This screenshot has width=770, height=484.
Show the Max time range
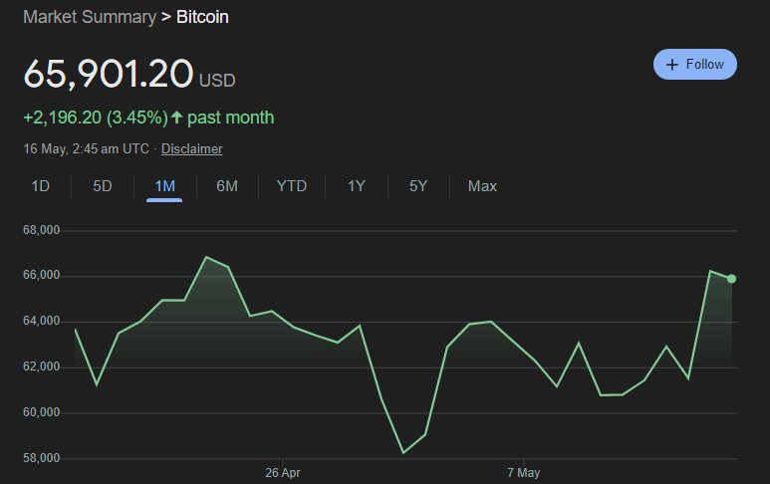(x=482, y=186)
